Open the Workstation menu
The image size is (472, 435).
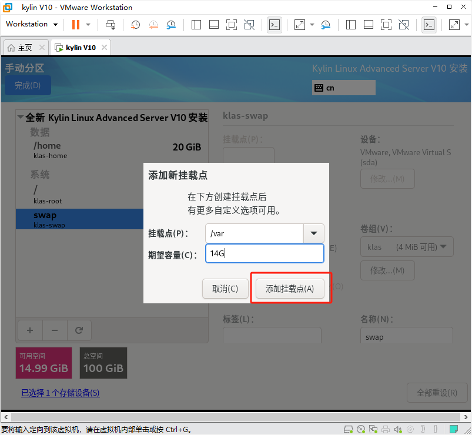coord(32,24)
